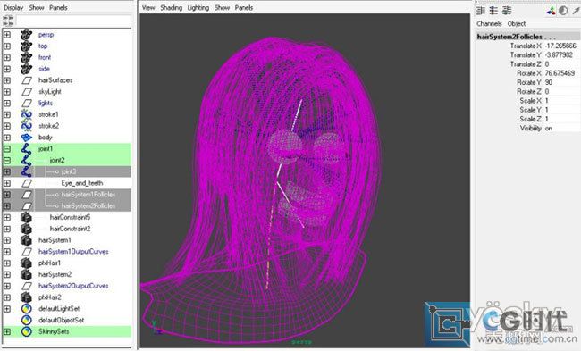Viewport: 581px width, 351px height.
Task: Select the Visibility channel label
Action: [531, 128]
